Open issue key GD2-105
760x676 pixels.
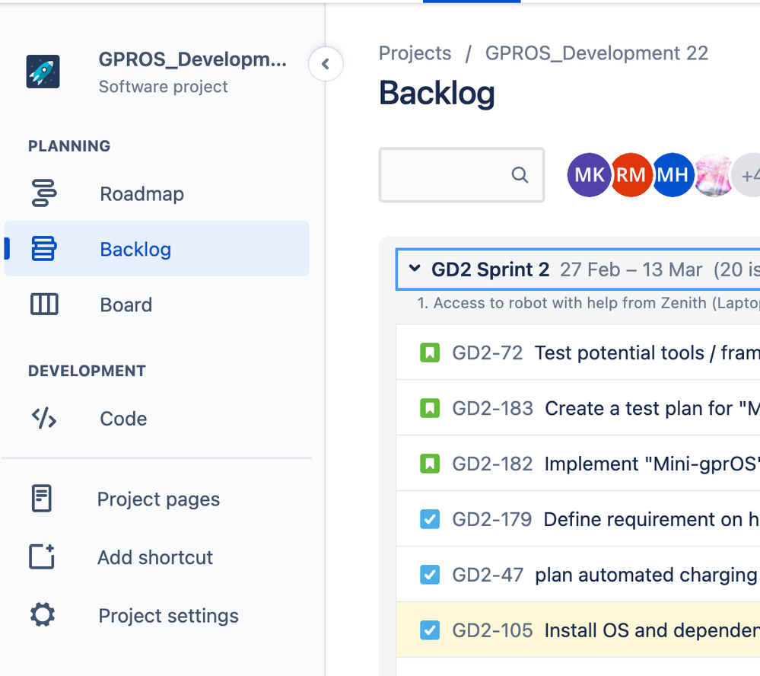coord(492,631)
